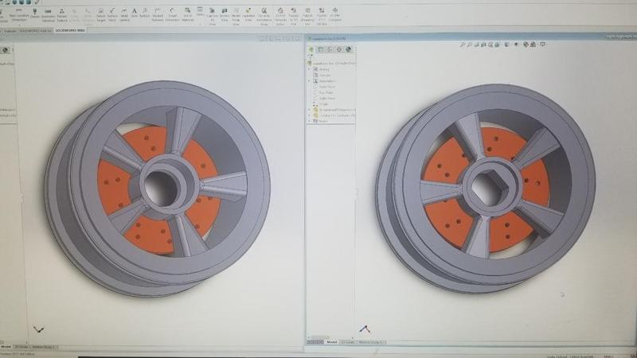The height and width of the screenshot is (358, 637).
Task: Click the Geometric Tolerance tool
Action: coord(48,15)
